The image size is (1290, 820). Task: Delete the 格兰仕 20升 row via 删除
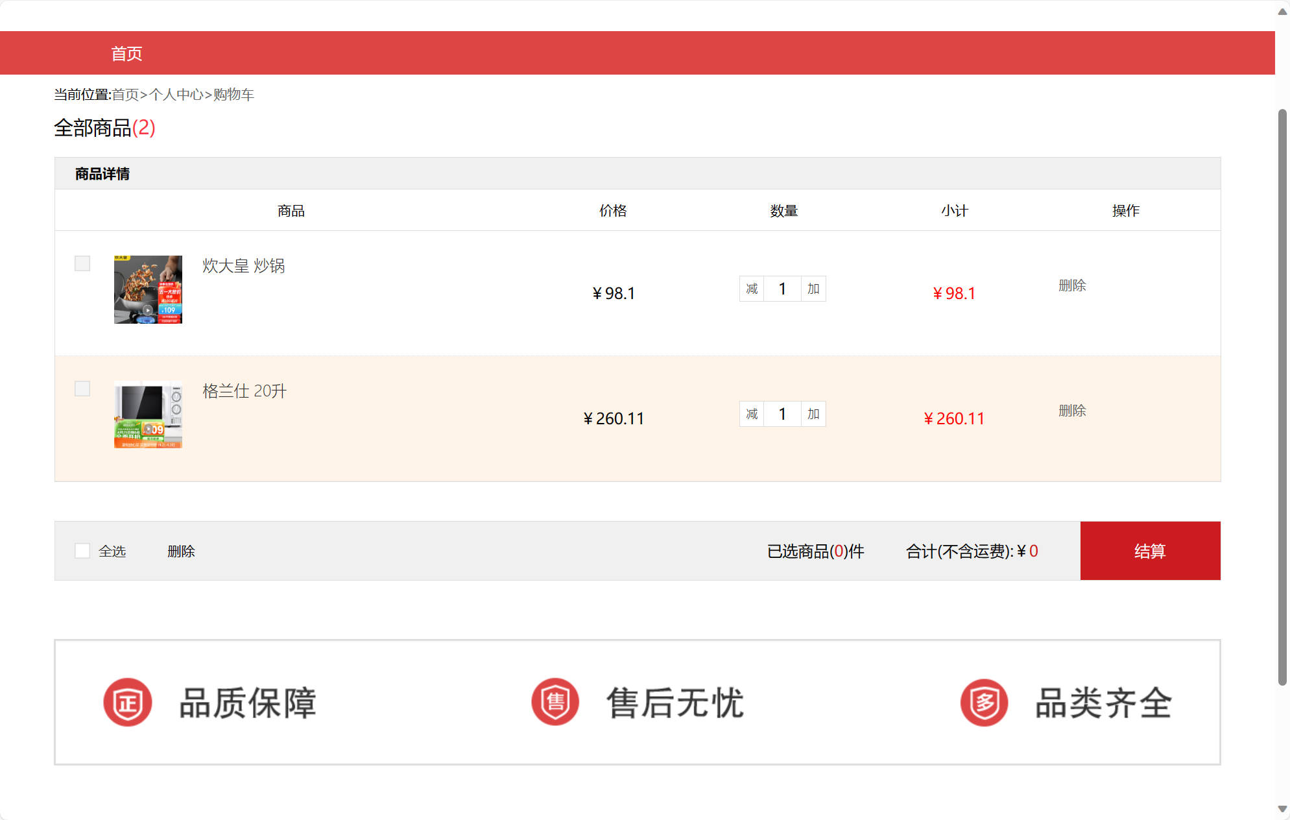(x=1072, y=411)
